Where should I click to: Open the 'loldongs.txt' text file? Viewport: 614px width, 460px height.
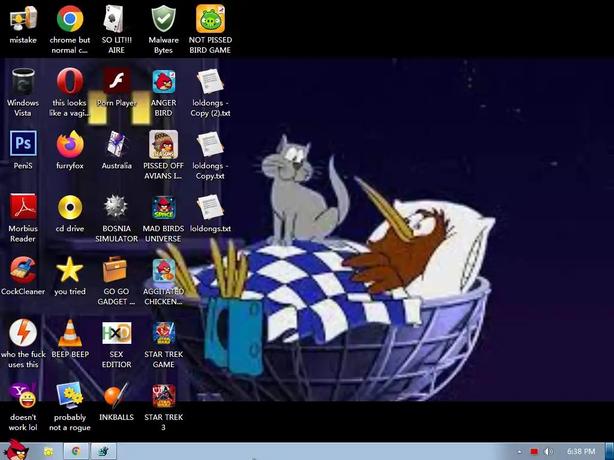pos(210,207)
